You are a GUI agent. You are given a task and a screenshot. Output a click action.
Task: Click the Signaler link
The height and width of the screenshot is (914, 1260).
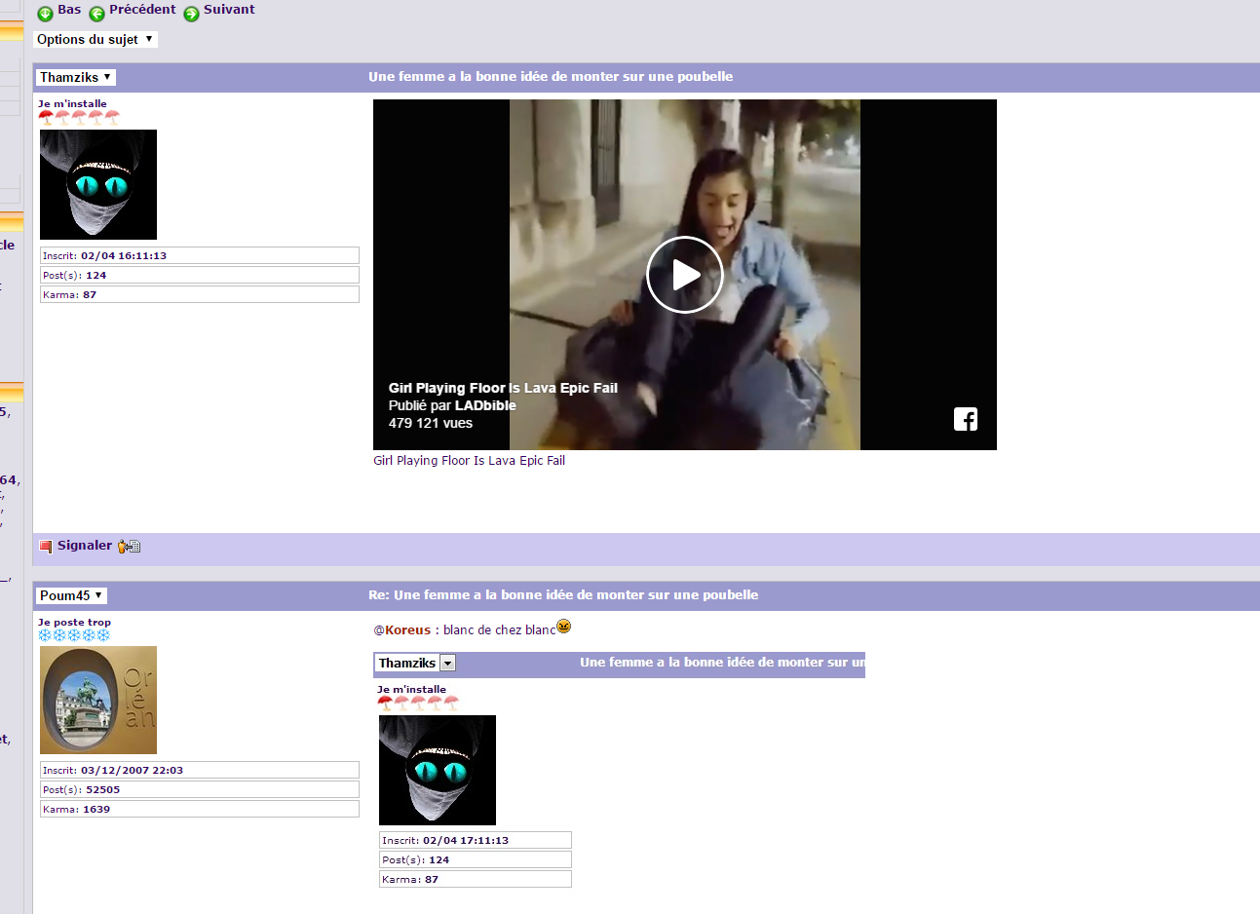tap(84, 546)
